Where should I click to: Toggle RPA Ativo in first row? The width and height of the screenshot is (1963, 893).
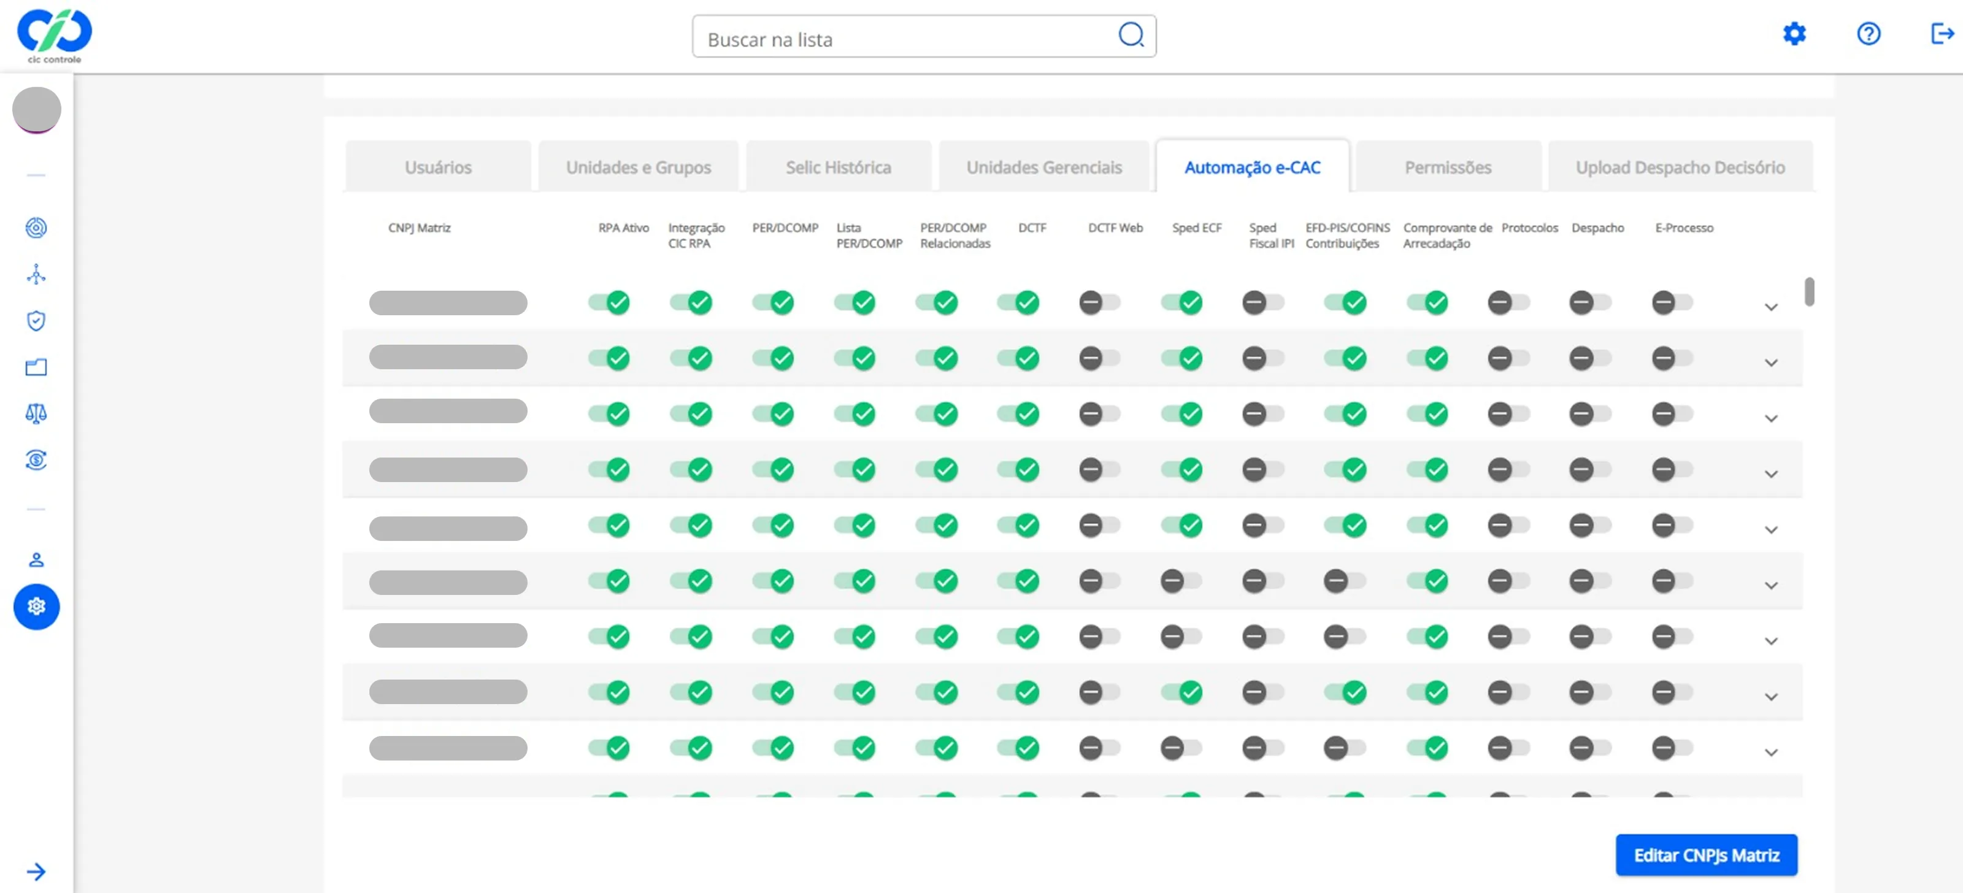click(x=610, y=302)
